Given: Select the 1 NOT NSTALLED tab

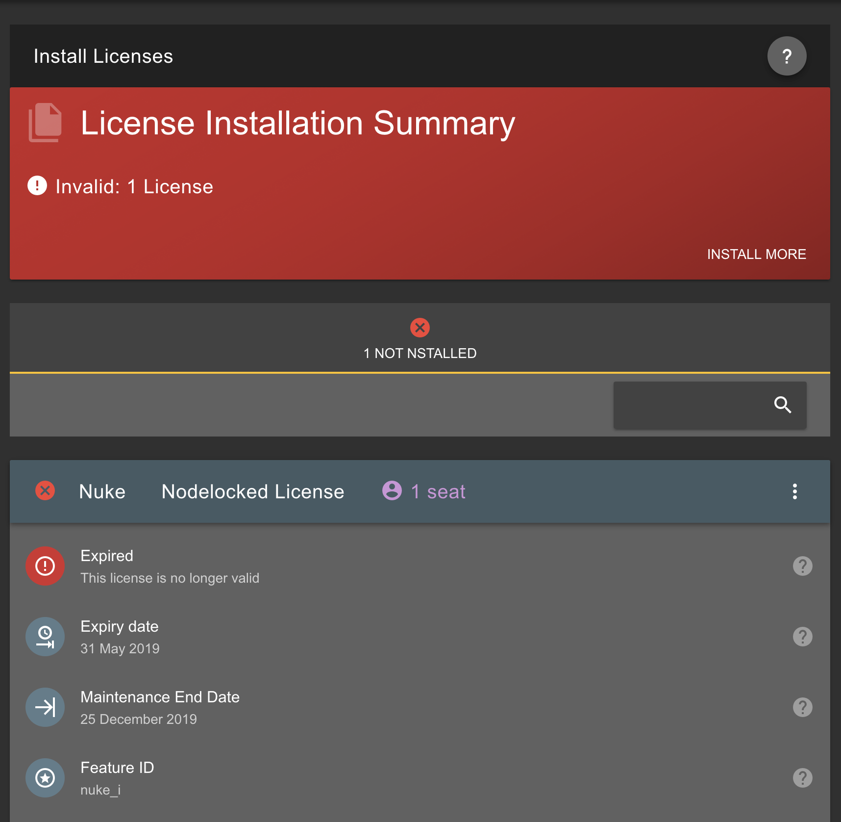Looking at the screenshot, I should click(x=420, y=338).
